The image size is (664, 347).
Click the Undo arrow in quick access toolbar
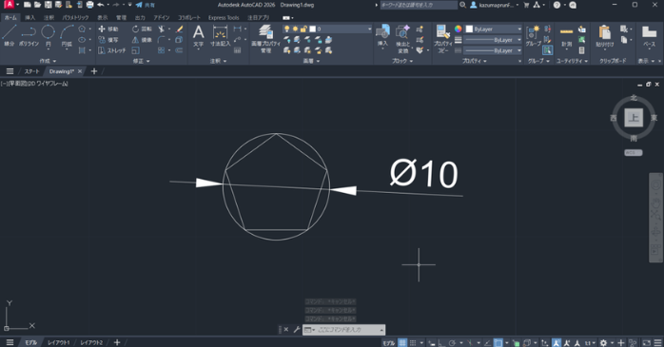tap(101, 5)
